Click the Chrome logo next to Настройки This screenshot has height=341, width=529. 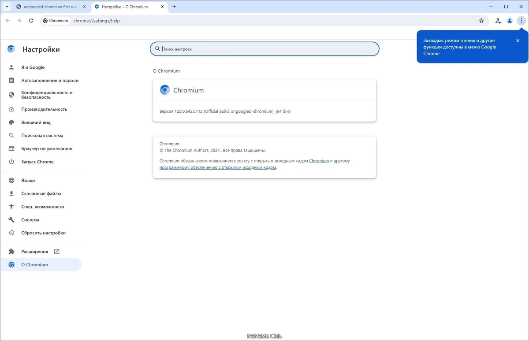click(11, 49)
